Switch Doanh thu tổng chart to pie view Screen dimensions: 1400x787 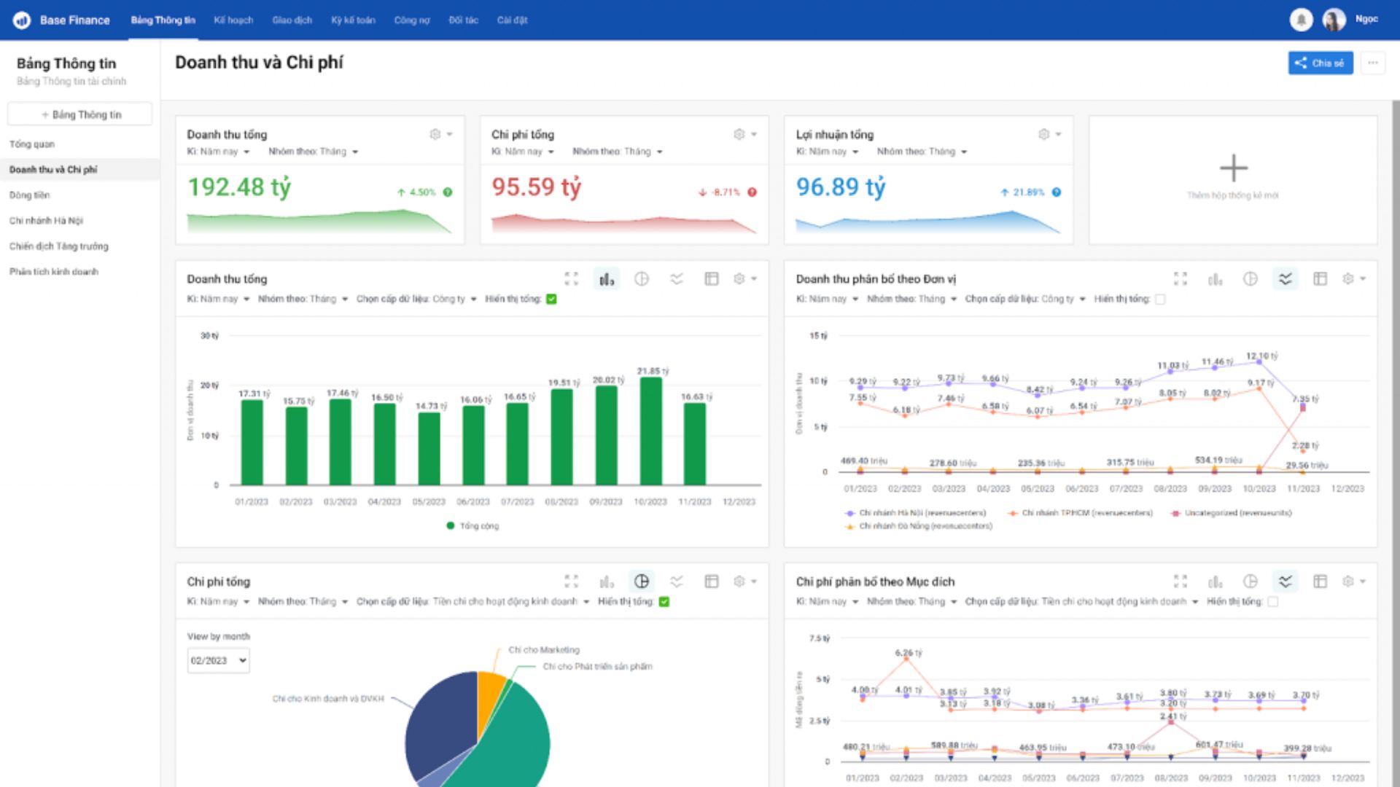[x=642, y=279]
